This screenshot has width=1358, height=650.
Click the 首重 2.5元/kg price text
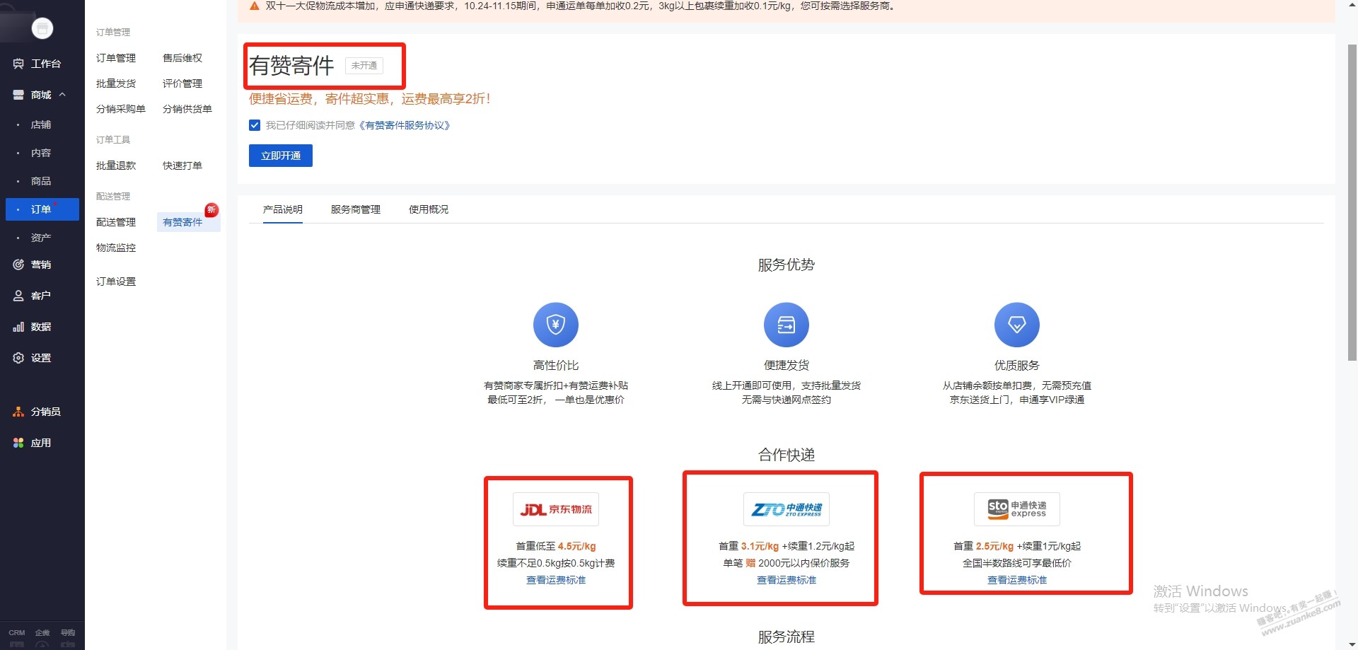point(984,546)
